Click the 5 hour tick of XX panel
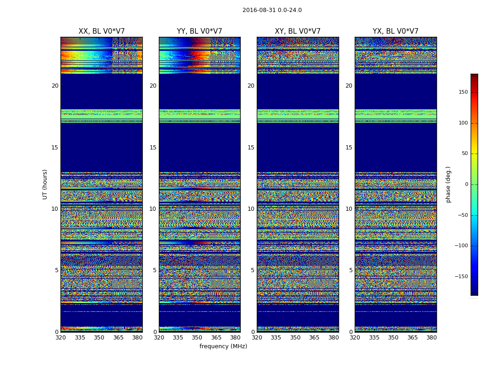The image size is (485, 369). tap(57, 270)
